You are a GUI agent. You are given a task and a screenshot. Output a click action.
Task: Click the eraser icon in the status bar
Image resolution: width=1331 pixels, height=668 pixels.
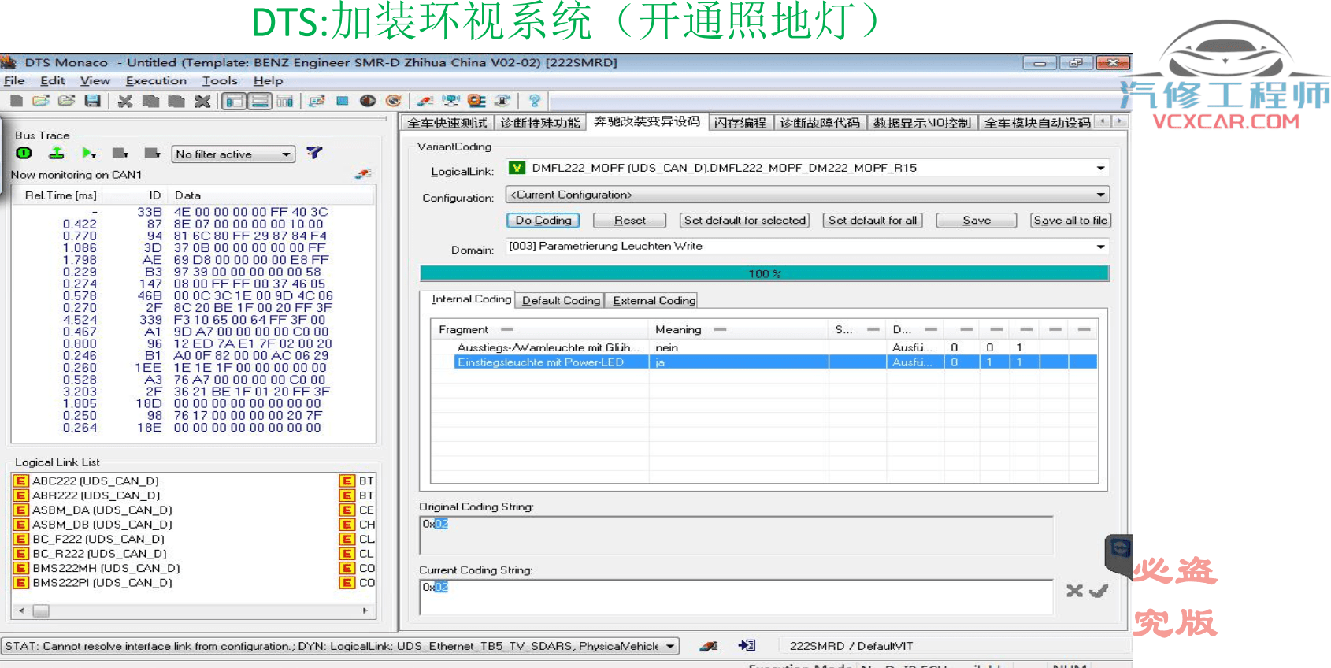point(709,646)
